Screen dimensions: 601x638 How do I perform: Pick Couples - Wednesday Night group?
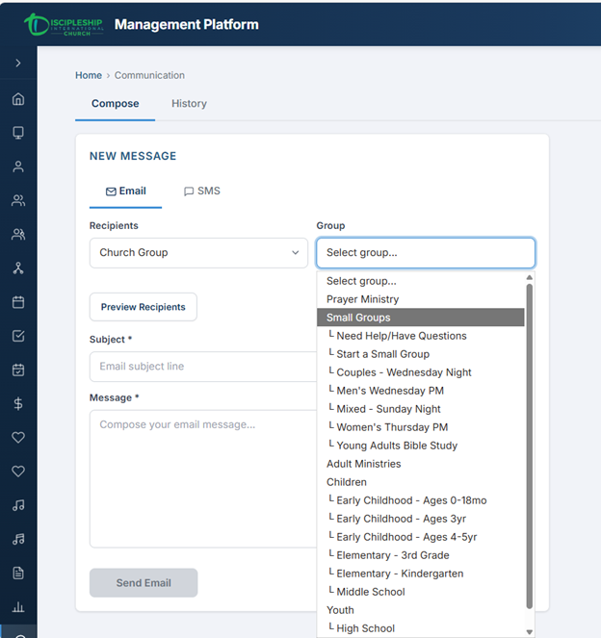point(421,372)
